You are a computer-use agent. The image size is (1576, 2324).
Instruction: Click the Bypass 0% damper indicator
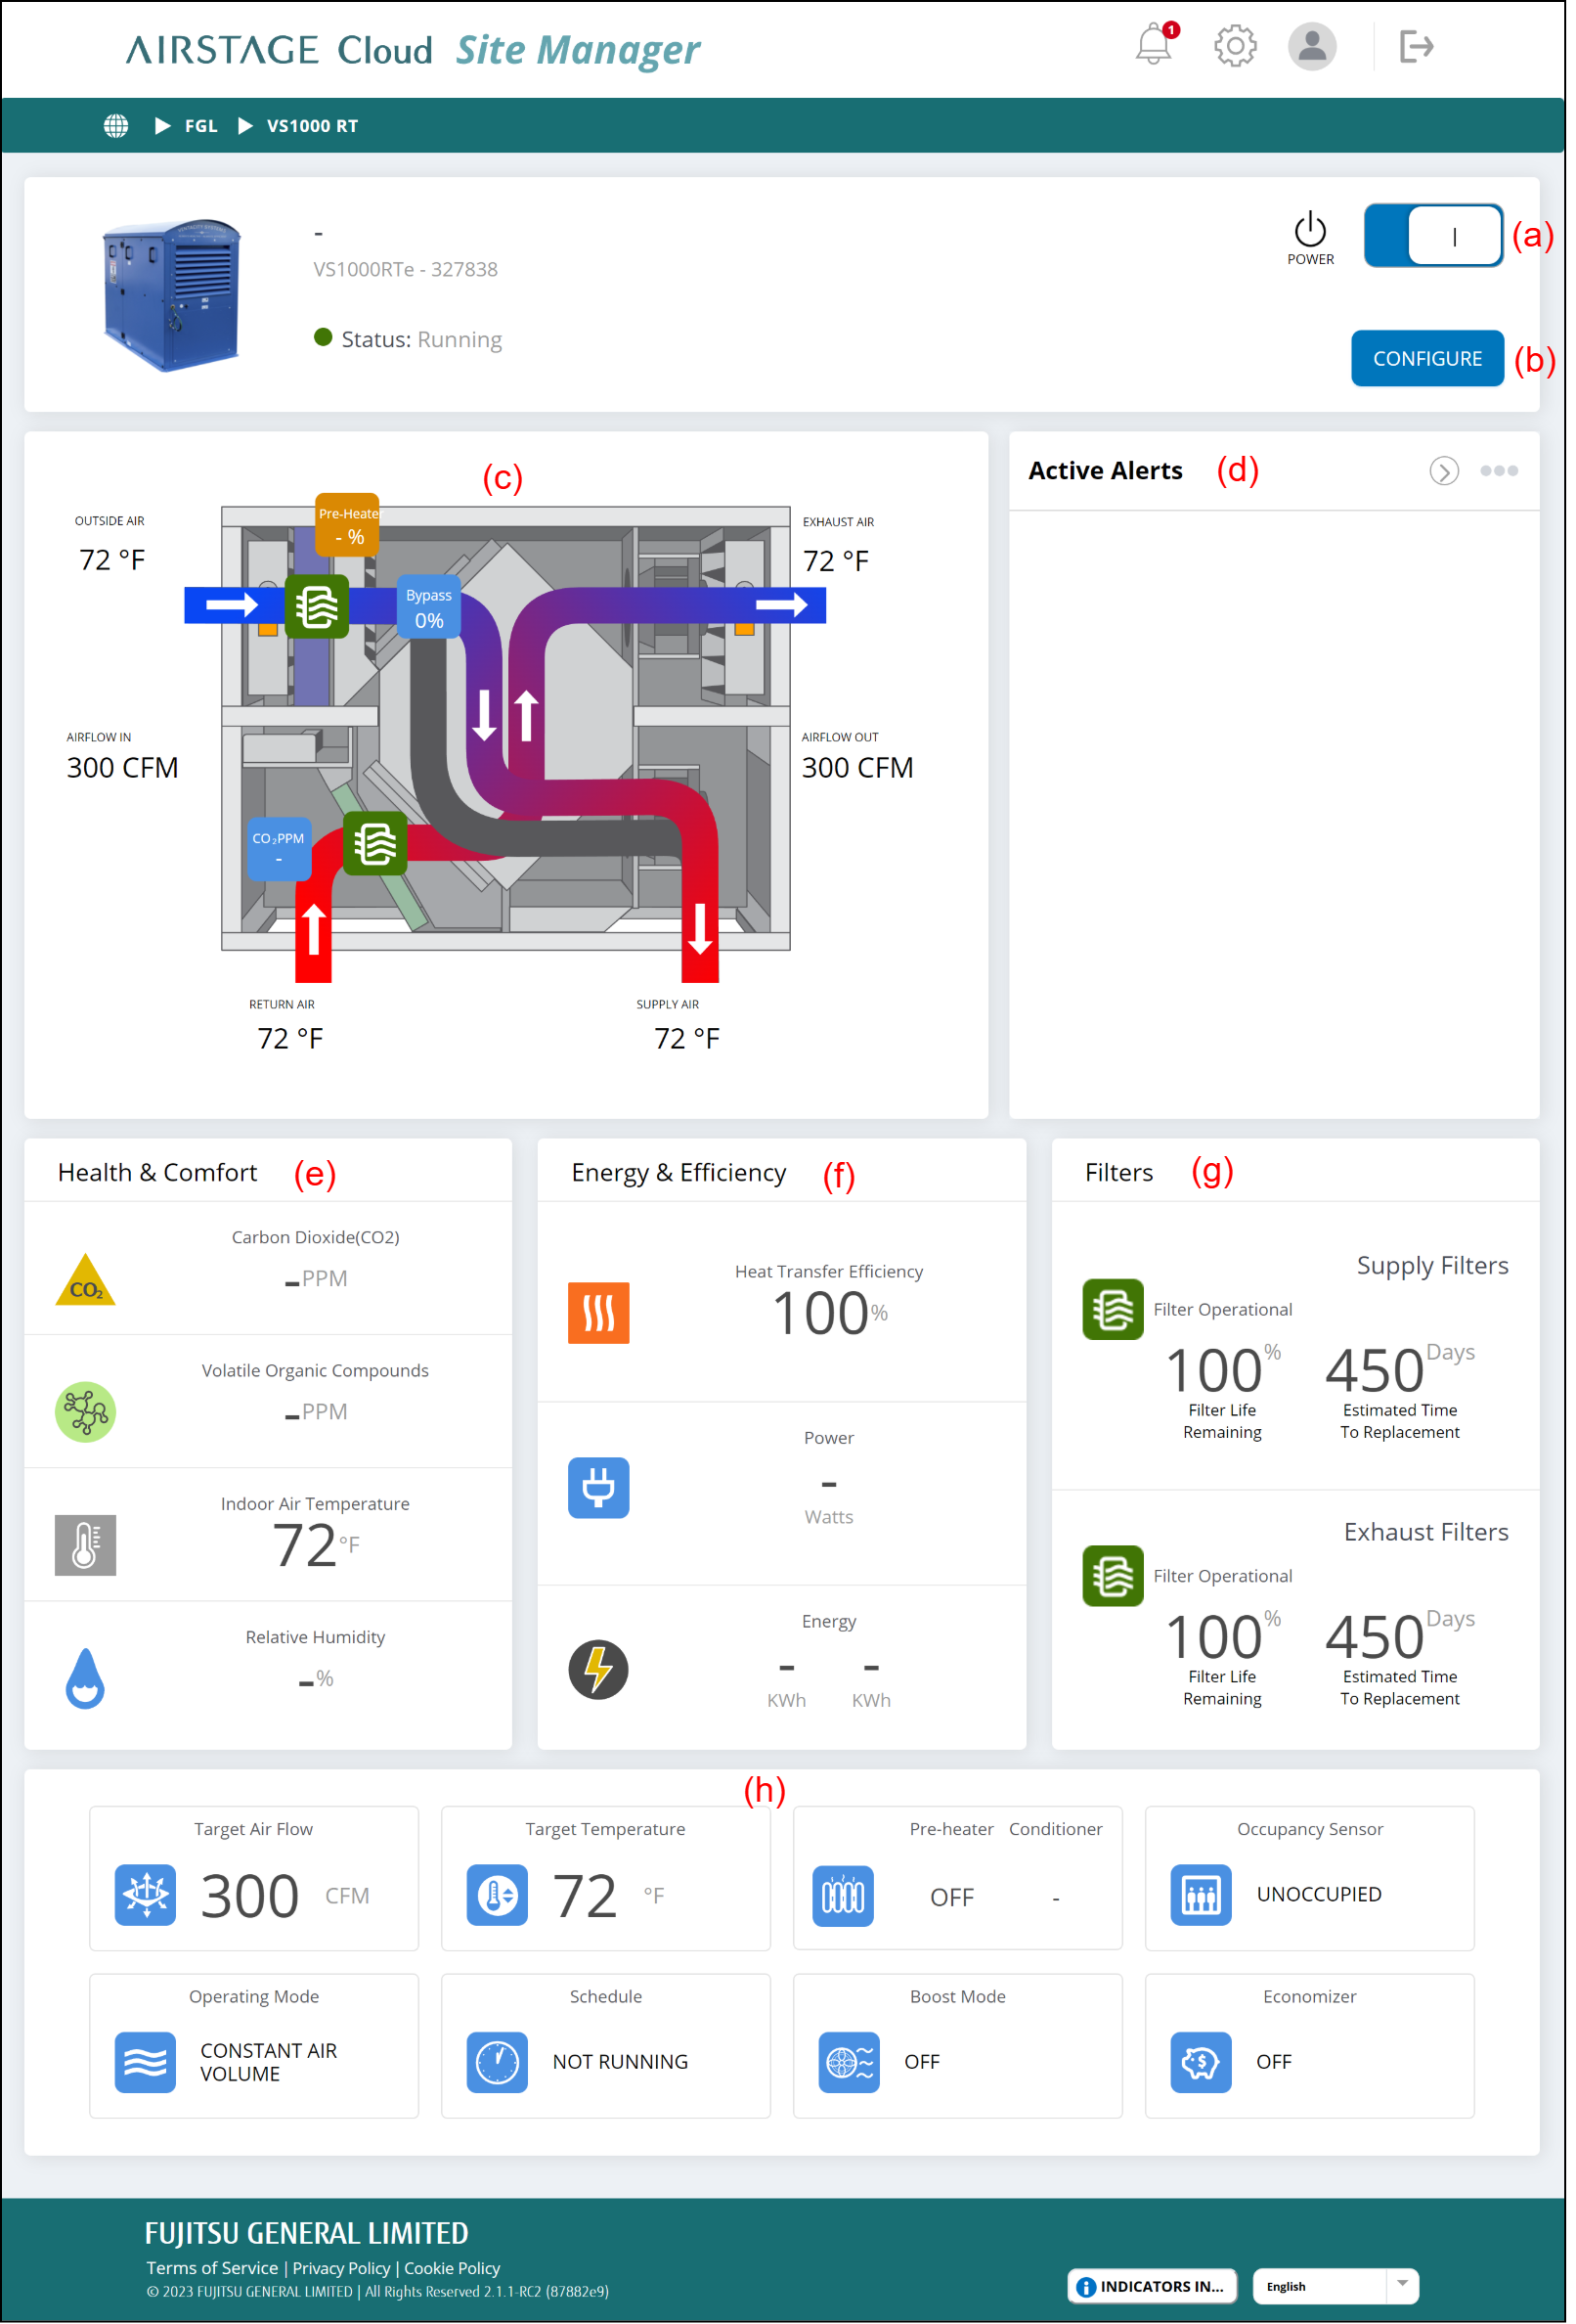pos(429,608)
